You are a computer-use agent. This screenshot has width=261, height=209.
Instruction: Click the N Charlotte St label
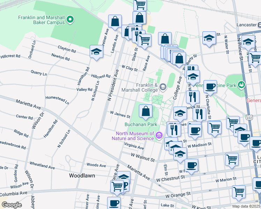(x=208, y=107)
